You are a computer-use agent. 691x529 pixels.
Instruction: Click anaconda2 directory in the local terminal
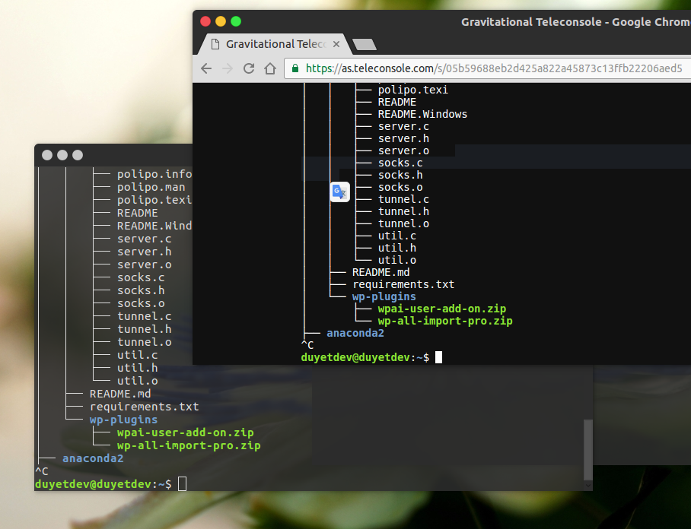click(x=93, y=458)
